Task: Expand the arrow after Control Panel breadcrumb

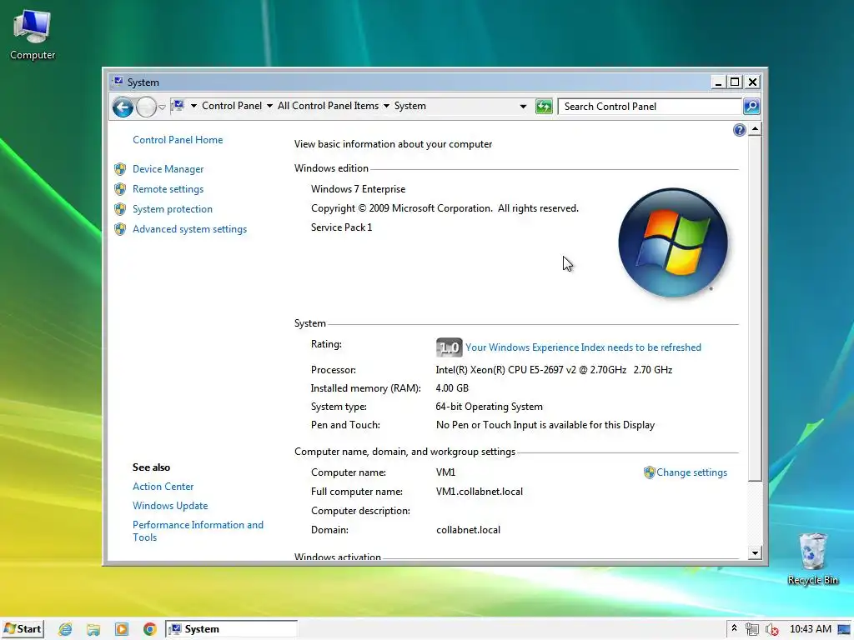Action: click(269, 106)
